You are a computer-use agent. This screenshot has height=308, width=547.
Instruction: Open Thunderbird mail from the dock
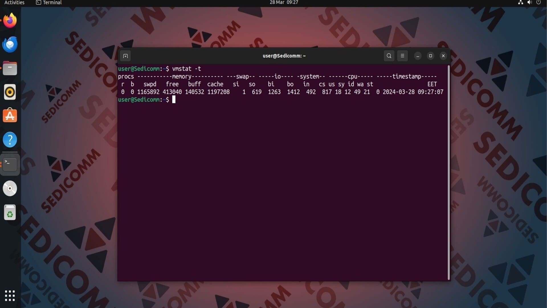pyautogui.click(x=10, y=44)
